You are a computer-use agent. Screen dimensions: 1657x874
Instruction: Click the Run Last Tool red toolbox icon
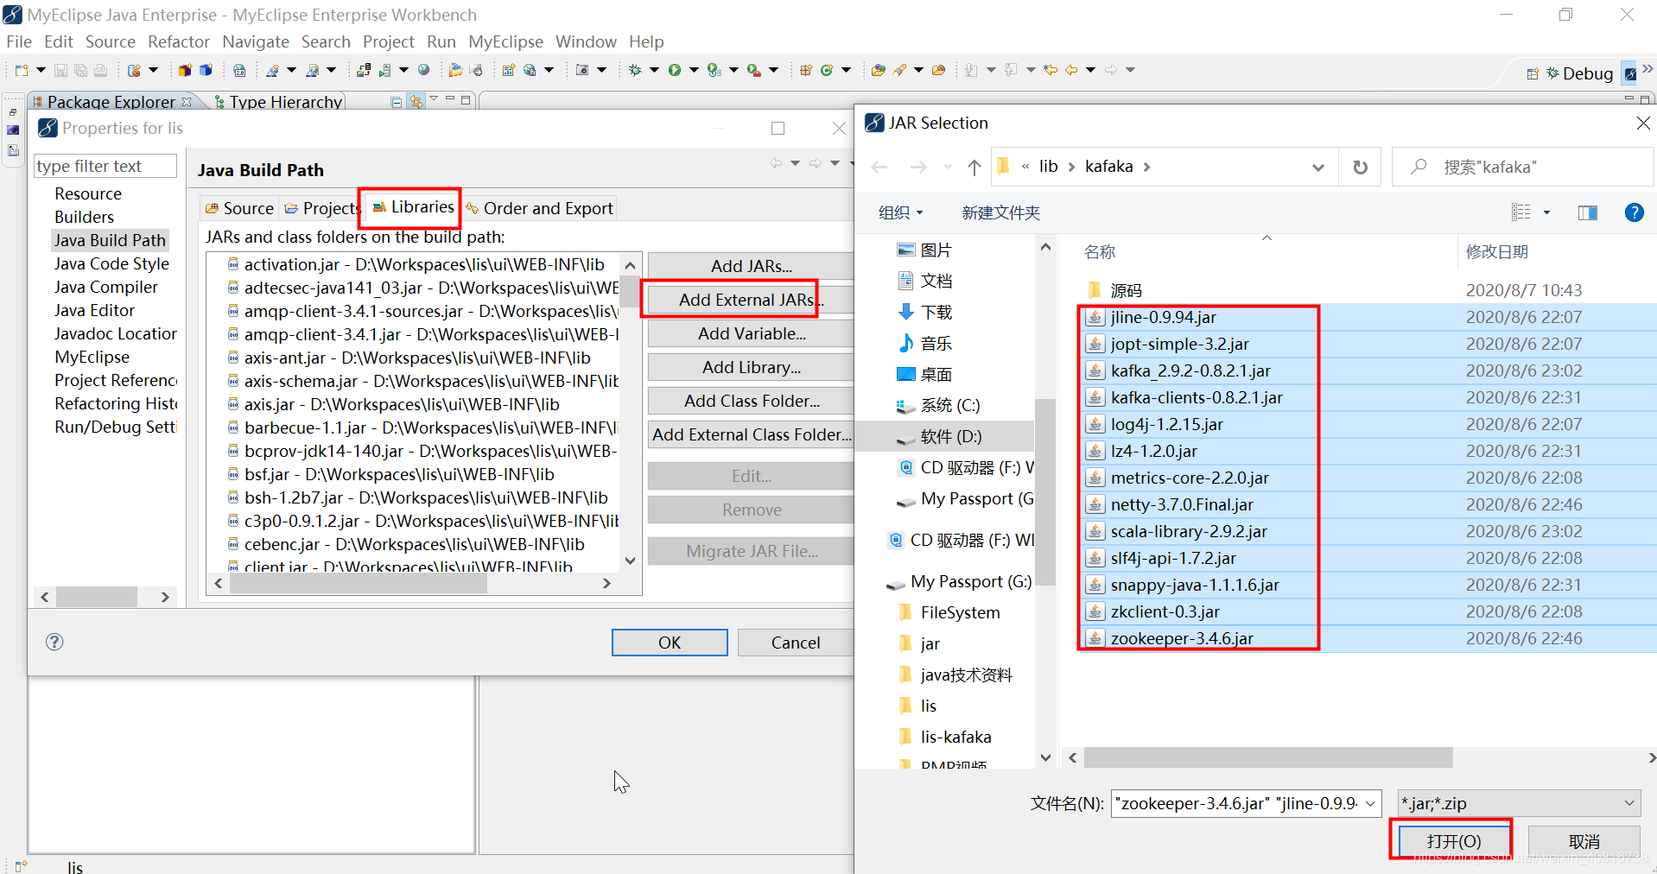(753, 70)
